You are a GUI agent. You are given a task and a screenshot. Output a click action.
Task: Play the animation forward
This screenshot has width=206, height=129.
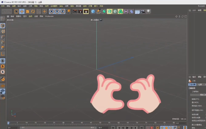pos(127,128)
